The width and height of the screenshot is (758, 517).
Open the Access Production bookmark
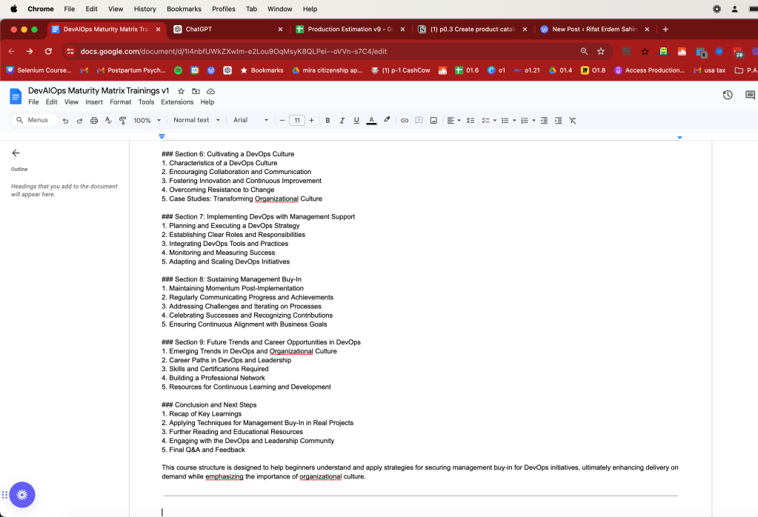pyautogui.click(x=649, y=70)
